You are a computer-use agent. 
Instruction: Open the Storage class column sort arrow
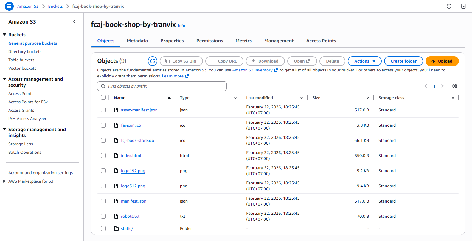click(x=453, y=98)
